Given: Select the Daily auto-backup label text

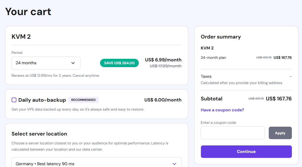Looking at the screenshot, I should tap(42, 100).
